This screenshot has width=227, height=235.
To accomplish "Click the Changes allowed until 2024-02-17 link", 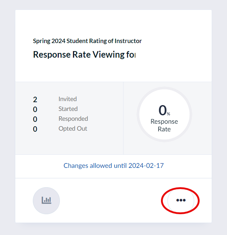I will point(113,166).
